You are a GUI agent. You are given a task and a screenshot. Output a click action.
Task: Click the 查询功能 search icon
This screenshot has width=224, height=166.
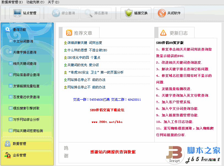click(7, 29)
